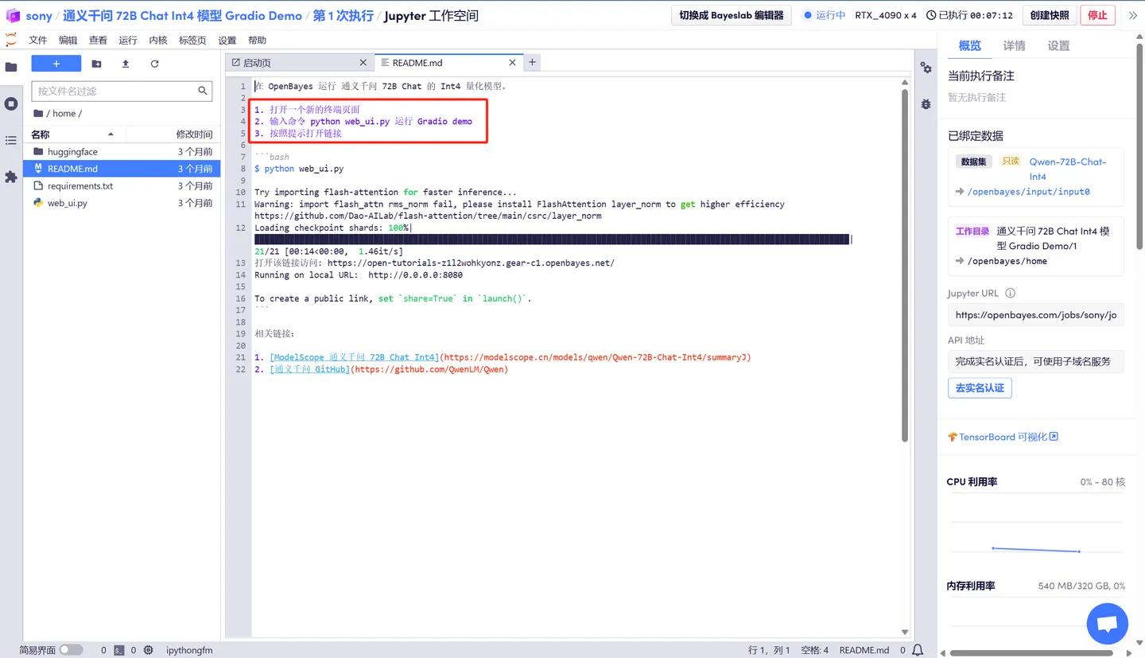Open the 内核 menu
The width and height of the screenshot is (1145, 658).
[x=158, y=40]
